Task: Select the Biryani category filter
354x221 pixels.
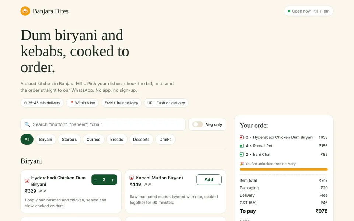Action: [46, 140]
